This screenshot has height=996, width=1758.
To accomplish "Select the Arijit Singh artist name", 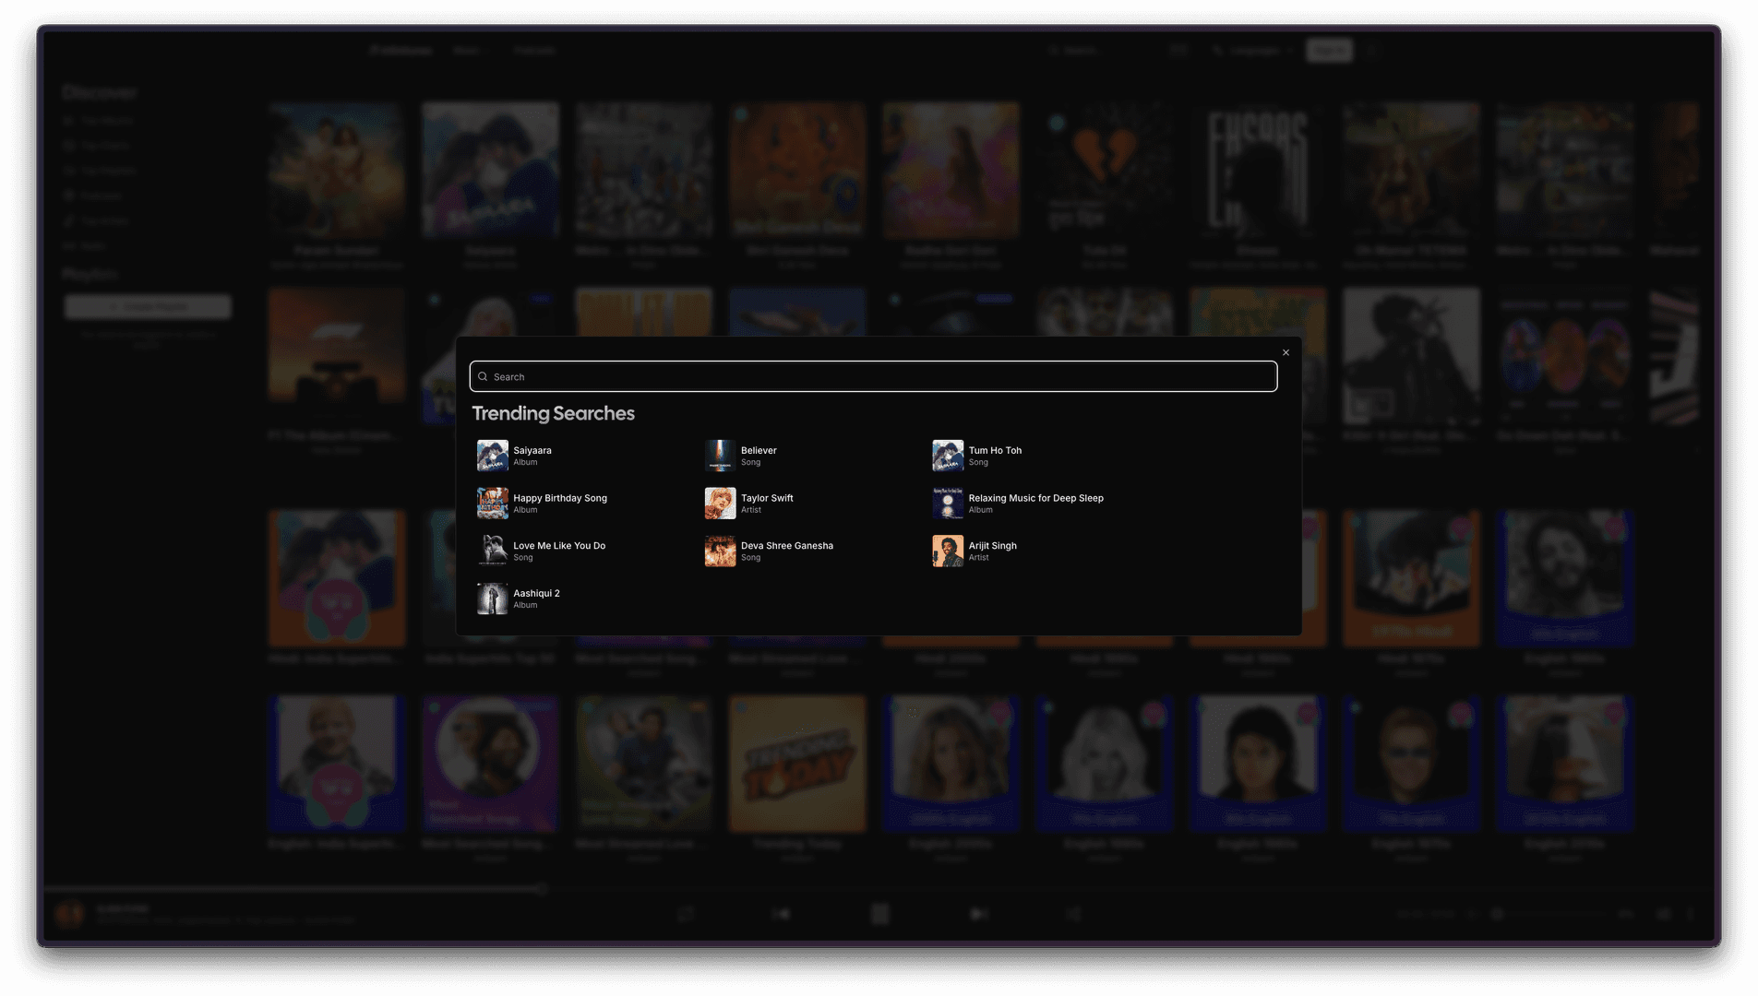I will coord(992,546).
